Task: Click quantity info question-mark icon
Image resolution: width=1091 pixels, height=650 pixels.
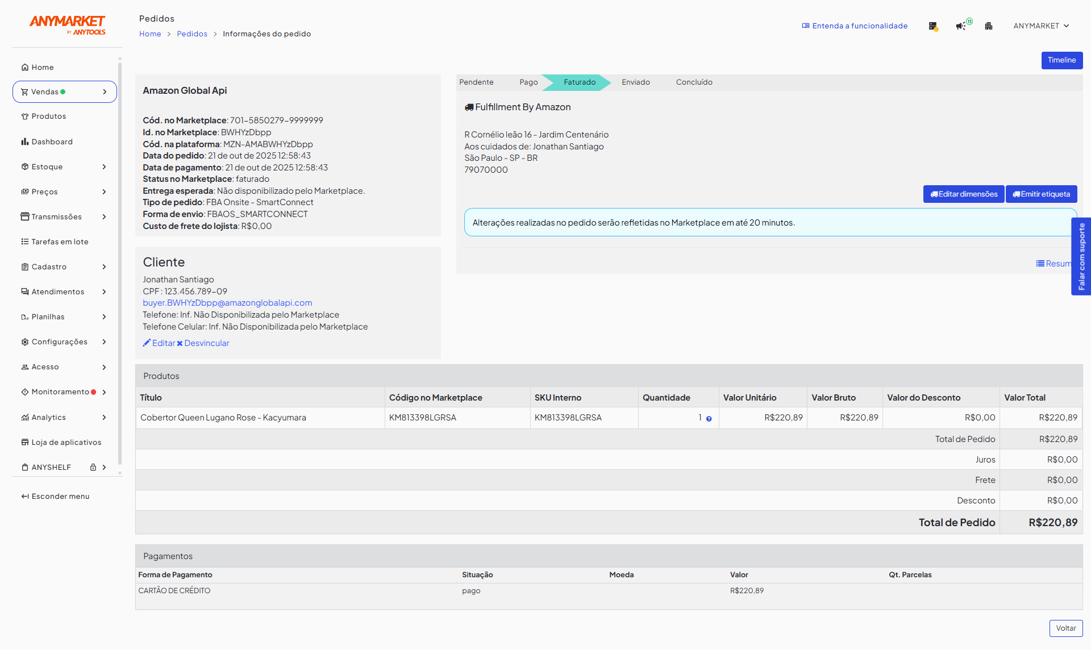Action: (x=709, y=419)
